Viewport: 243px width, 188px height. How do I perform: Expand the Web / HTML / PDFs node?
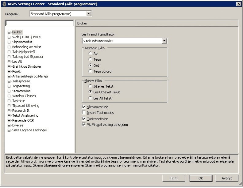[x=9, y=37]
